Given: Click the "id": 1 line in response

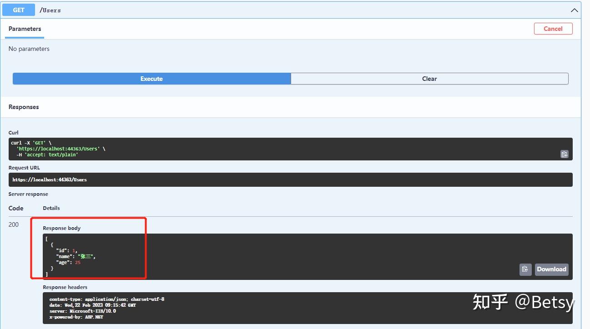Looking at the screenshot, I should tap(67, 250).
